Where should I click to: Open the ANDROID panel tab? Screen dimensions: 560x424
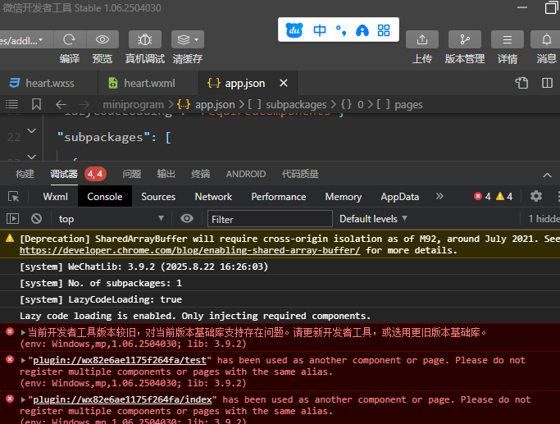246,174
